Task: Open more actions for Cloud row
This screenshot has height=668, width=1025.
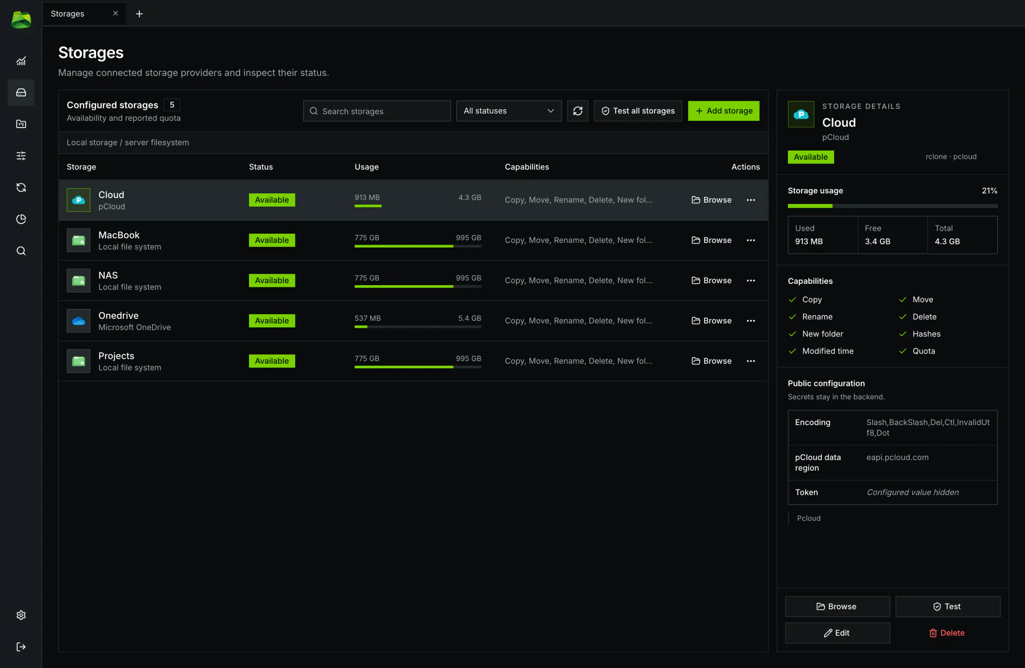Action: pyautogui.click(x=751, y=200)
